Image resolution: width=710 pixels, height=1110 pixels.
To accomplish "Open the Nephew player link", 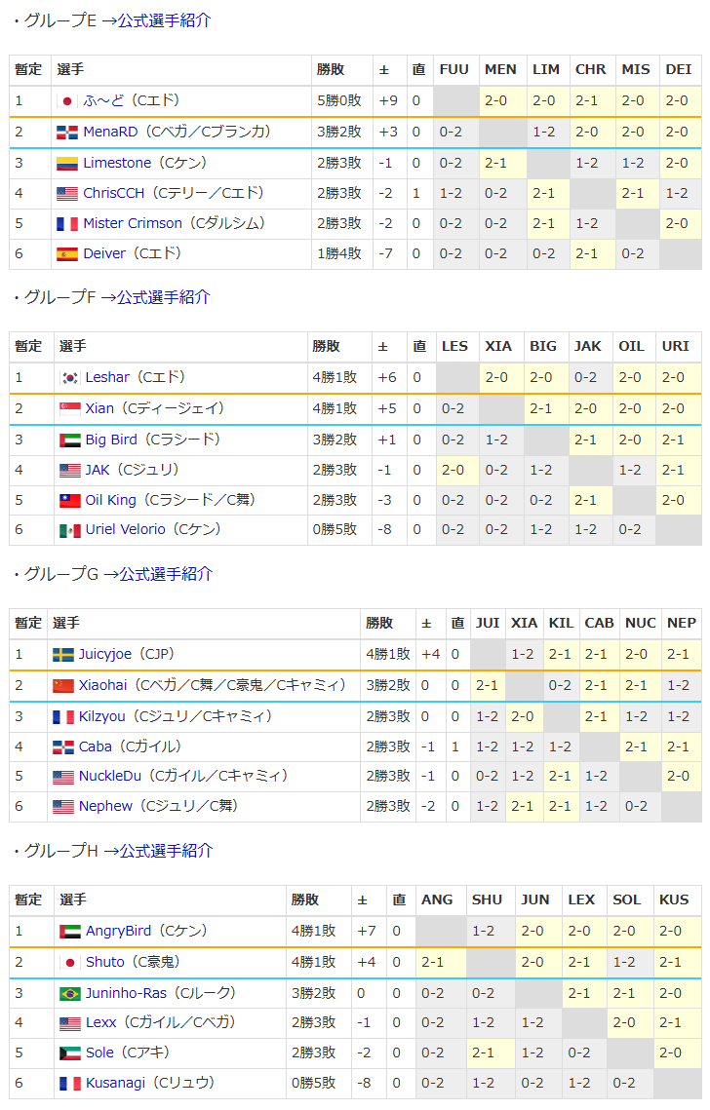I will [x=105, y=806].
